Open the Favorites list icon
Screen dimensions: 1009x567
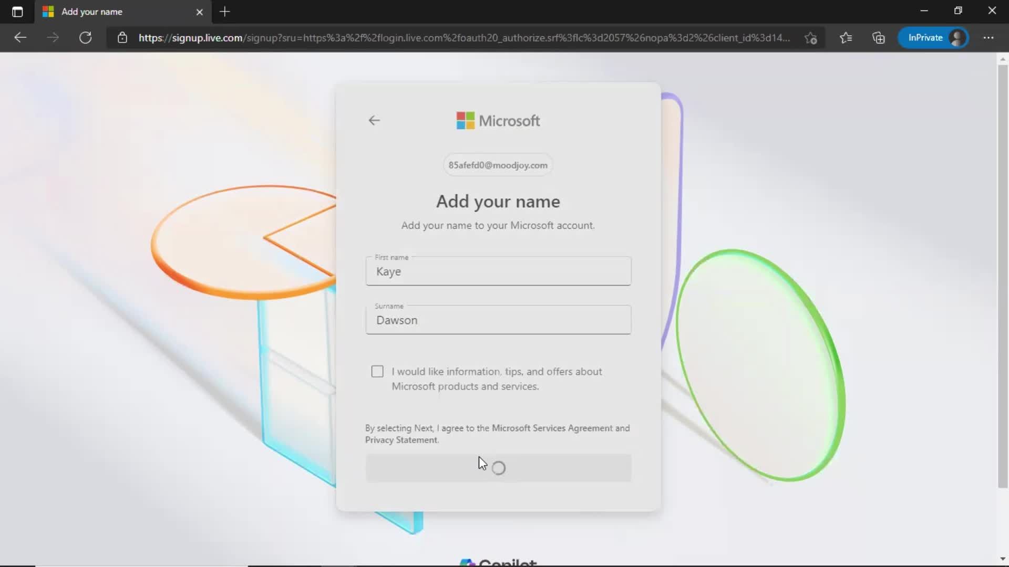846,38
